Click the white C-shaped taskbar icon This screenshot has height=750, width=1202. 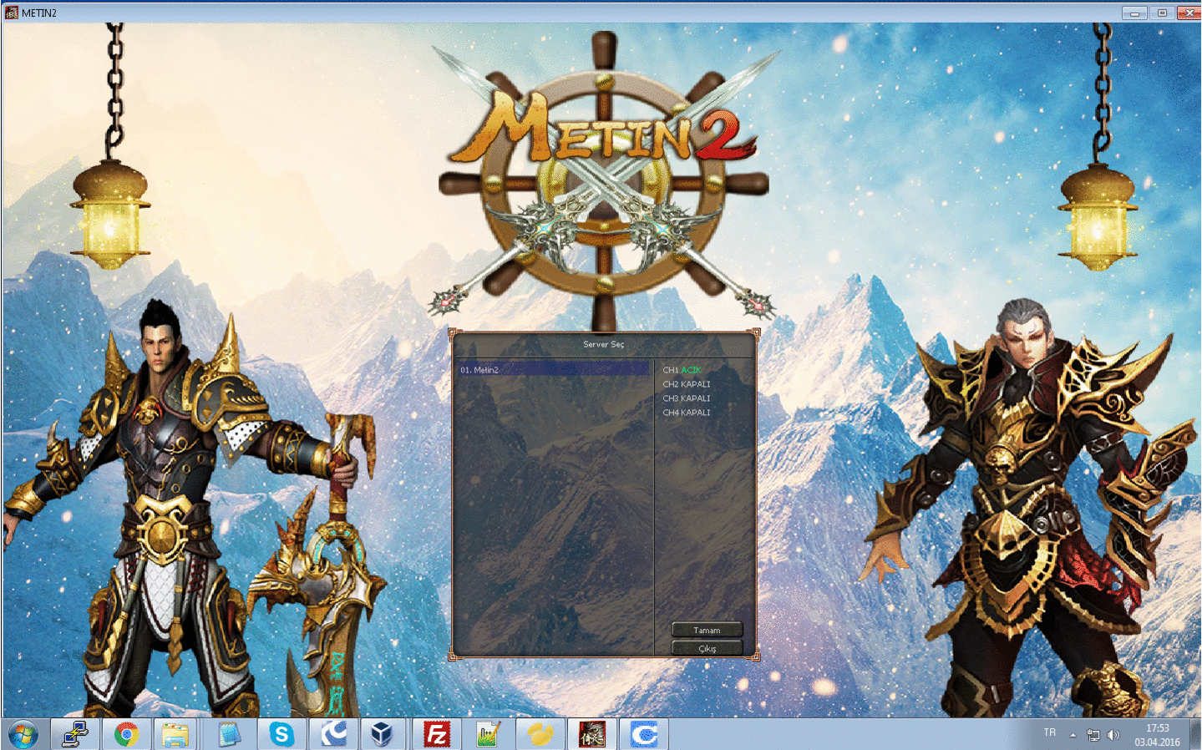coord(333,735)
